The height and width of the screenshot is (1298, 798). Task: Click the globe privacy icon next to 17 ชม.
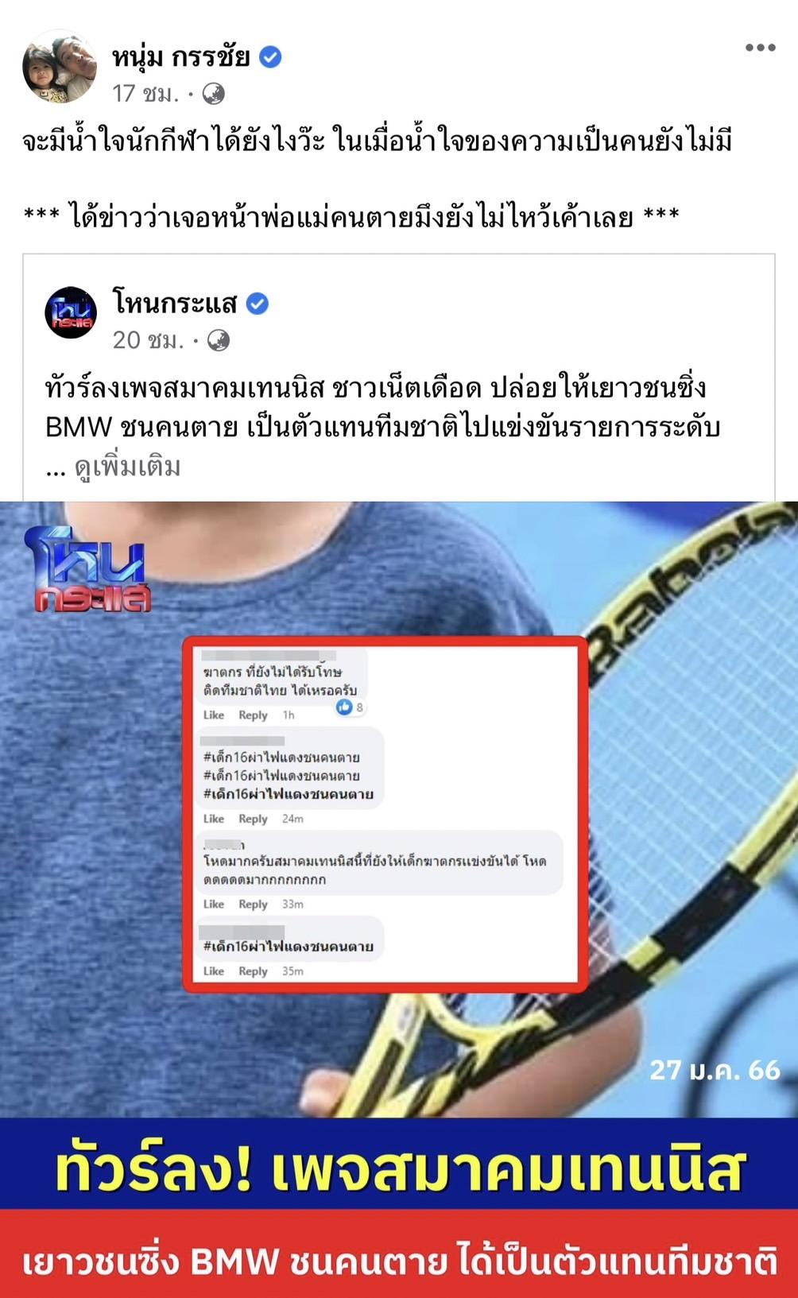213,95
